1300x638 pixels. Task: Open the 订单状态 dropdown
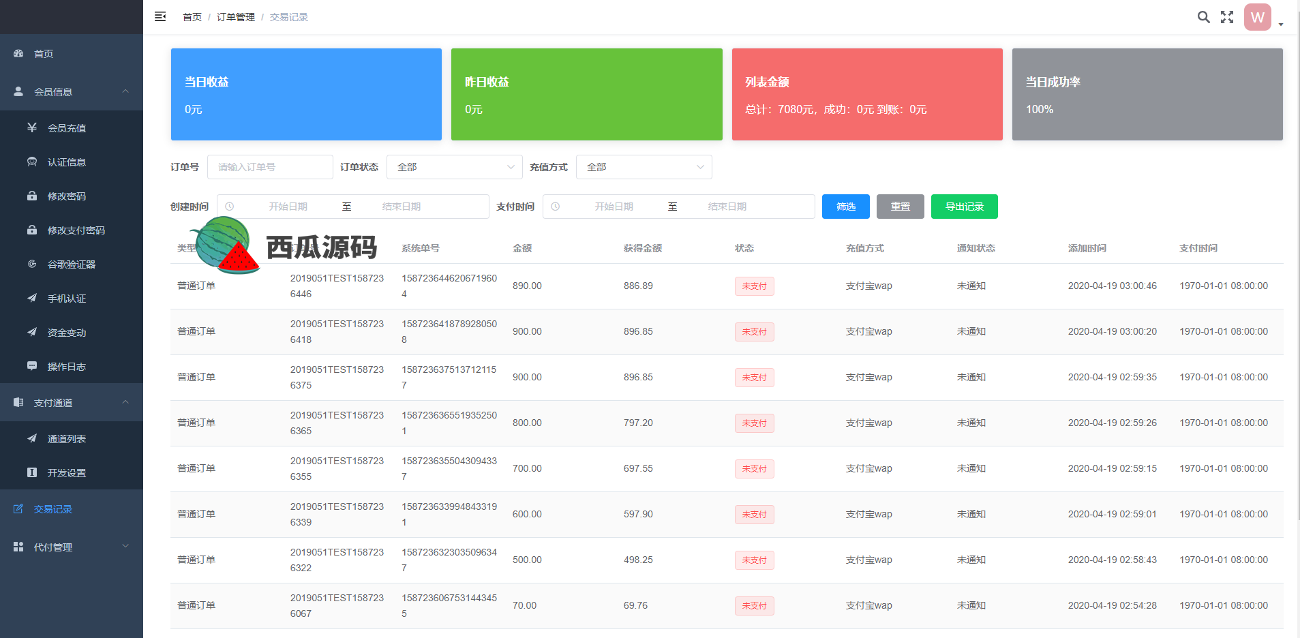455,167
